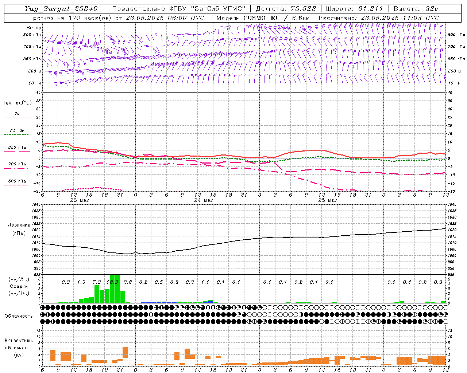The height and width of the screenshot is (373, 467).
Task: Select the (гПа) unit label below Давление
Action: [x=19, y=233]
